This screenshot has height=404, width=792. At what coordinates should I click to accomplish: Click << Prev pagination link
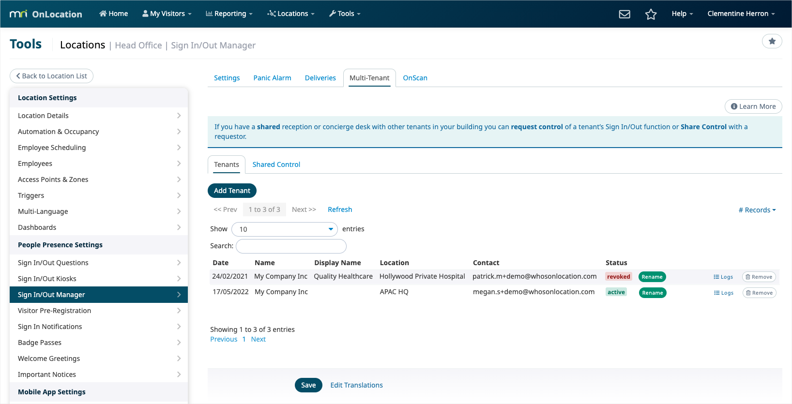coord(225,209)
